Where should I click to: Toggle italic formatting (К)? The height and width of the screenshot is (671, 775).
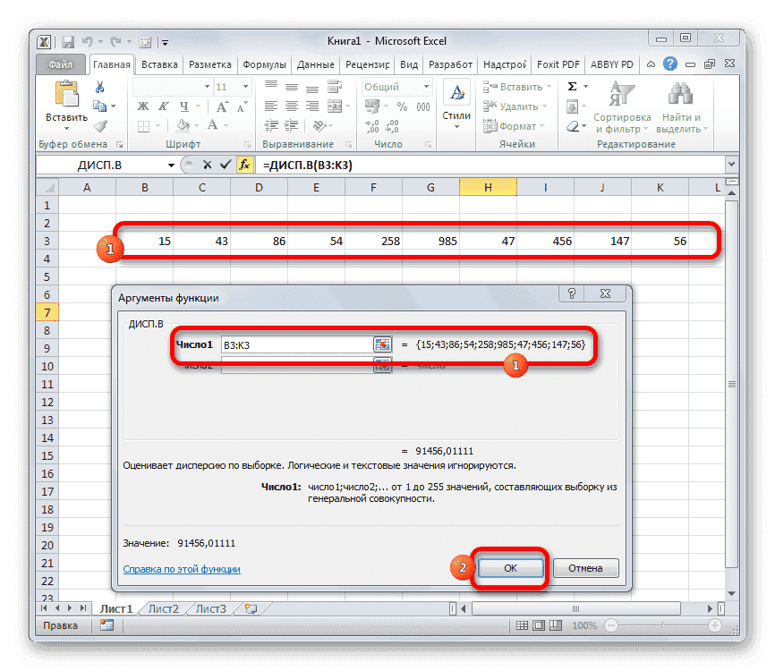point(166,106)
